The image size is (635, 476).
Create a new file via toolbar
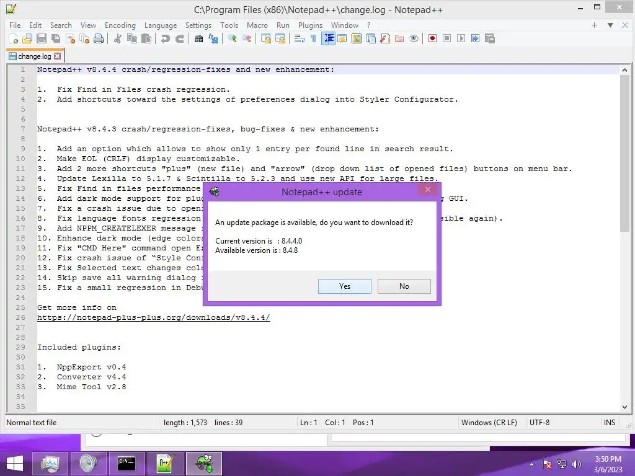[13, 38]
